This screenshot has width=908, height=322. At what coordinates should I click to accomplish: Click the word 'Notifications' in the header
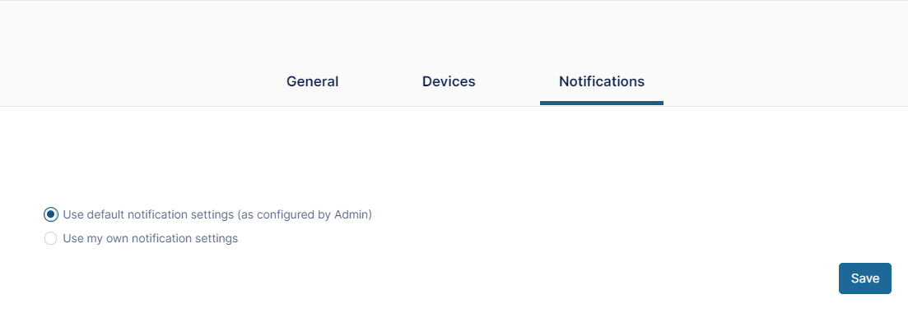[x=602, y=81]
